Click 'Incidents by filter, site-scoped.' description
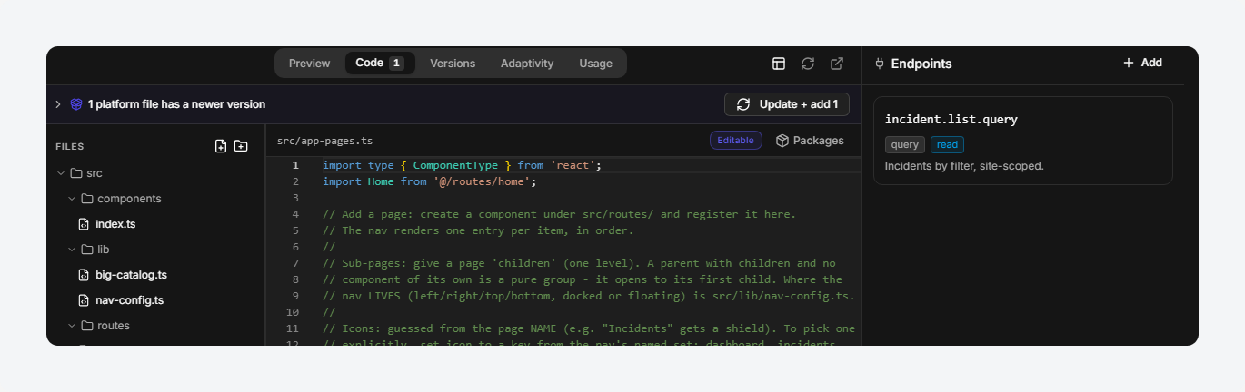 [964, 166]
